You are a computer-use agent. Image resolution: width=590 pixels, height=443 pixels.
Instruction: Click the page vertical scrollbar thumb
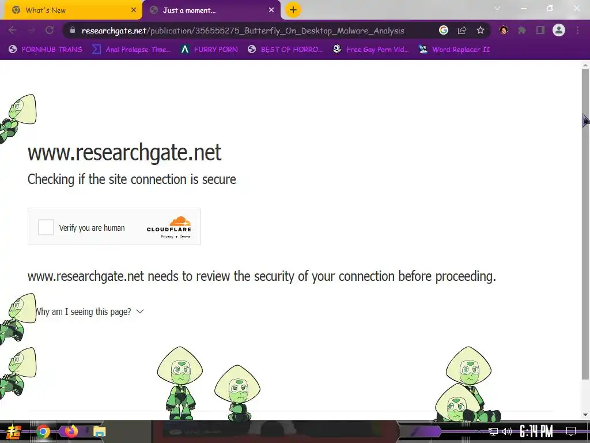585,224
